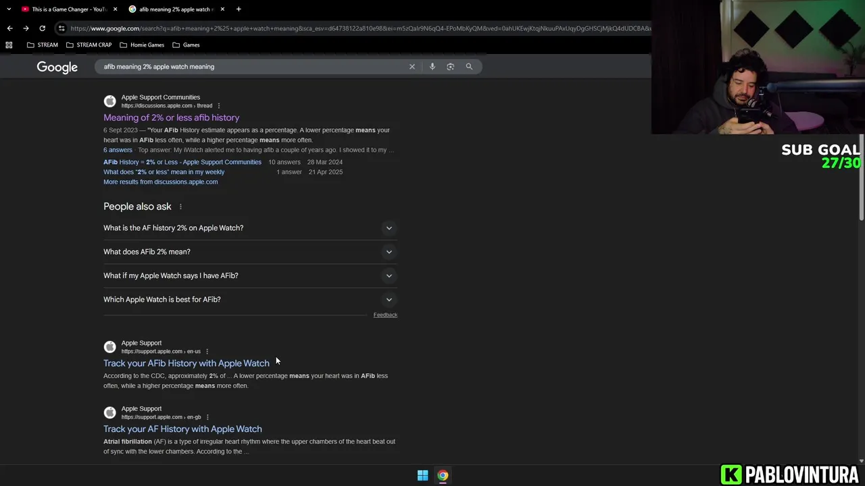Expand 'What if my Apple Watch says I have AFib?'
The image size is (865, 486).
250,275
